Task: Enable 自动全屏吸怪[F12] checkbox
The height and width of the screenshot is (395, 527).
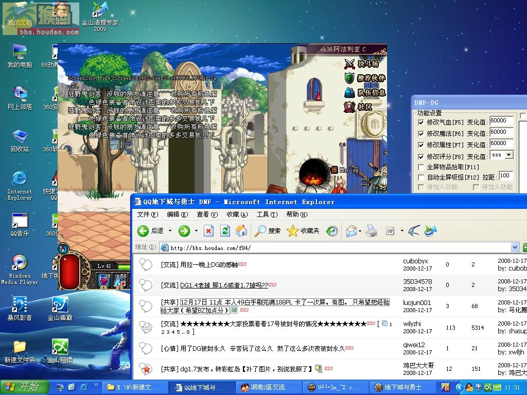Action: [421, 177]
